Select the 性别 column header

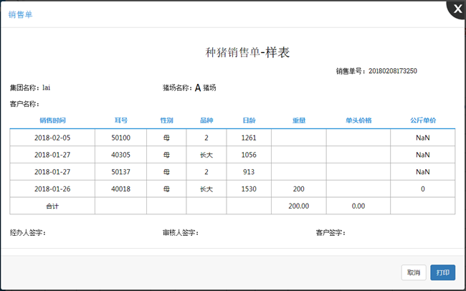click(166, 120)
